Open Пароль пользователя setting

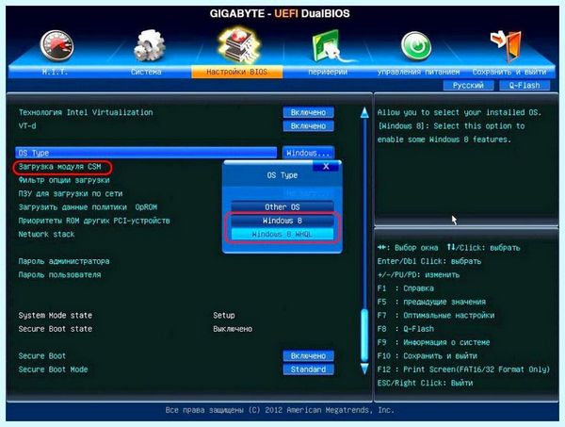click(x=60, y=275)
